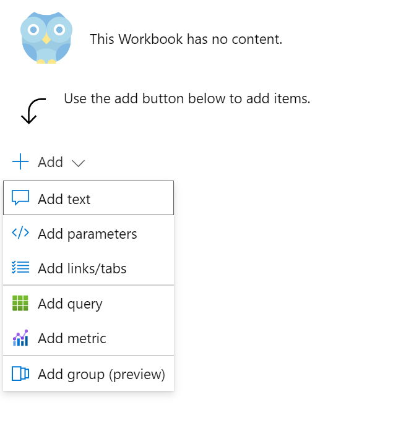The height and width of the screenshot is (431, 406).
Task: Click the Add group panel icon
Action: [20, 373]
